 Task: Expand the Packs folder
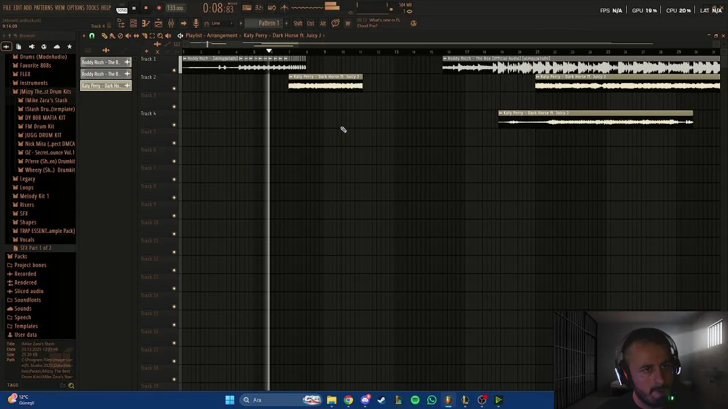[20, 256]
